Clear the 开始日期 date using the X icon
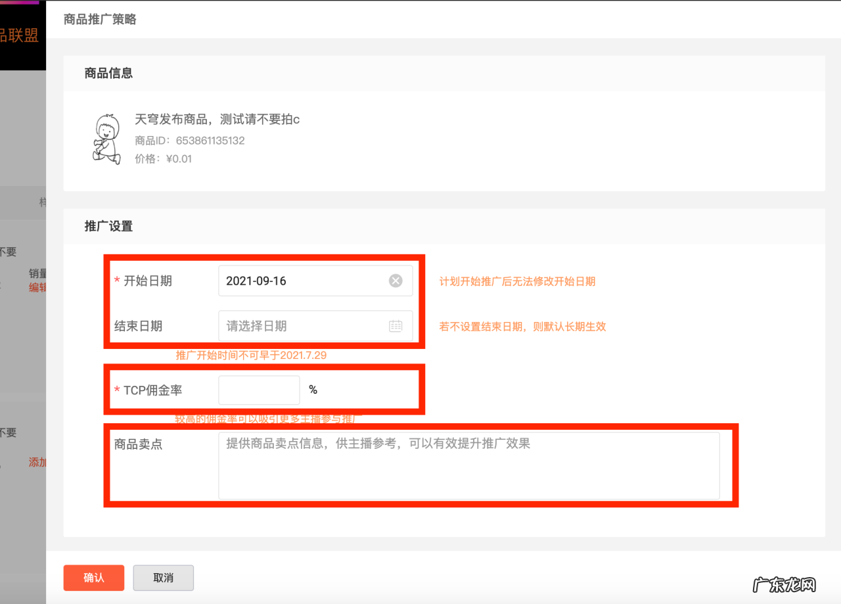 point(395,281)
